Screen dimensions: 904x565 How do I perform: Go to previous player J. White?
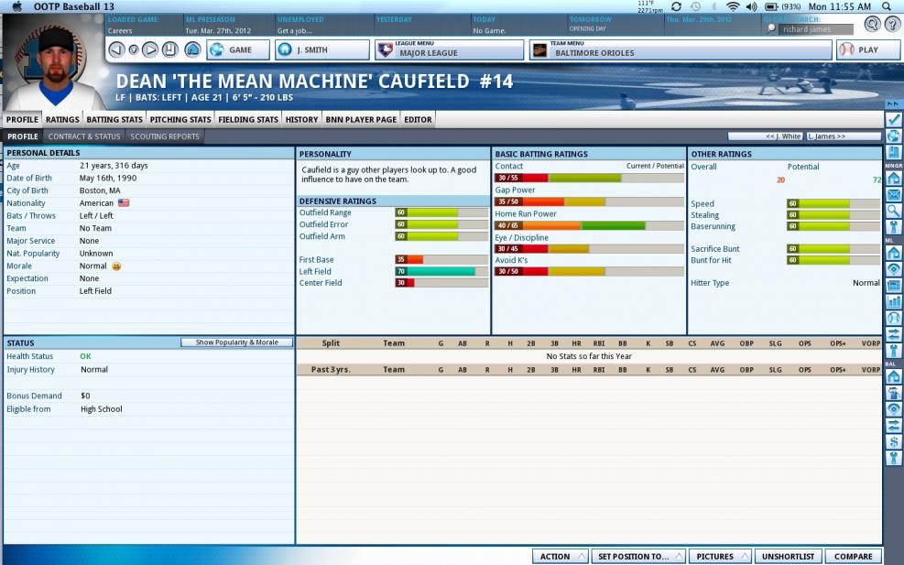click(766, 136)
